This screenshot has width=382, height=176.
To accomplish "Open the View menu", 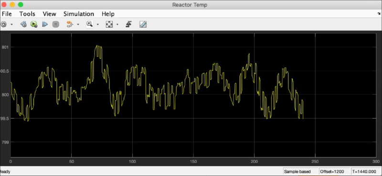I will click(x=50, y=14).
